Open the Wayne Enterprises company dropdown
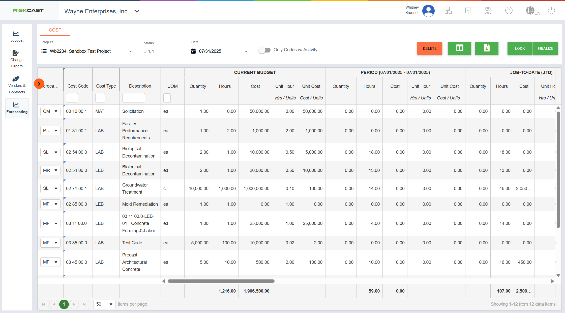The height and width of the screenshot is (313, 565). [137, 11]
